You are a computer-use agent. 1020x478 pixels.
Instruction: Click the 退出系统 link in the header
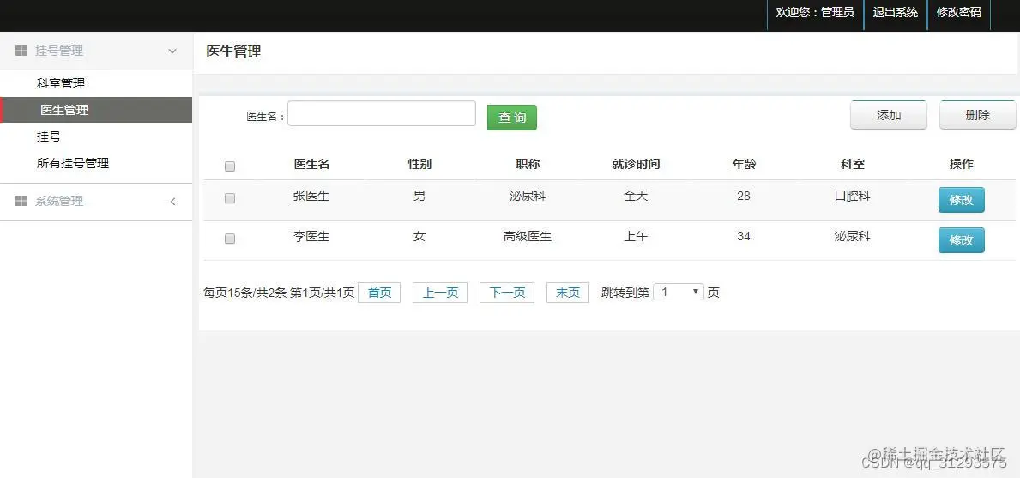895,12
